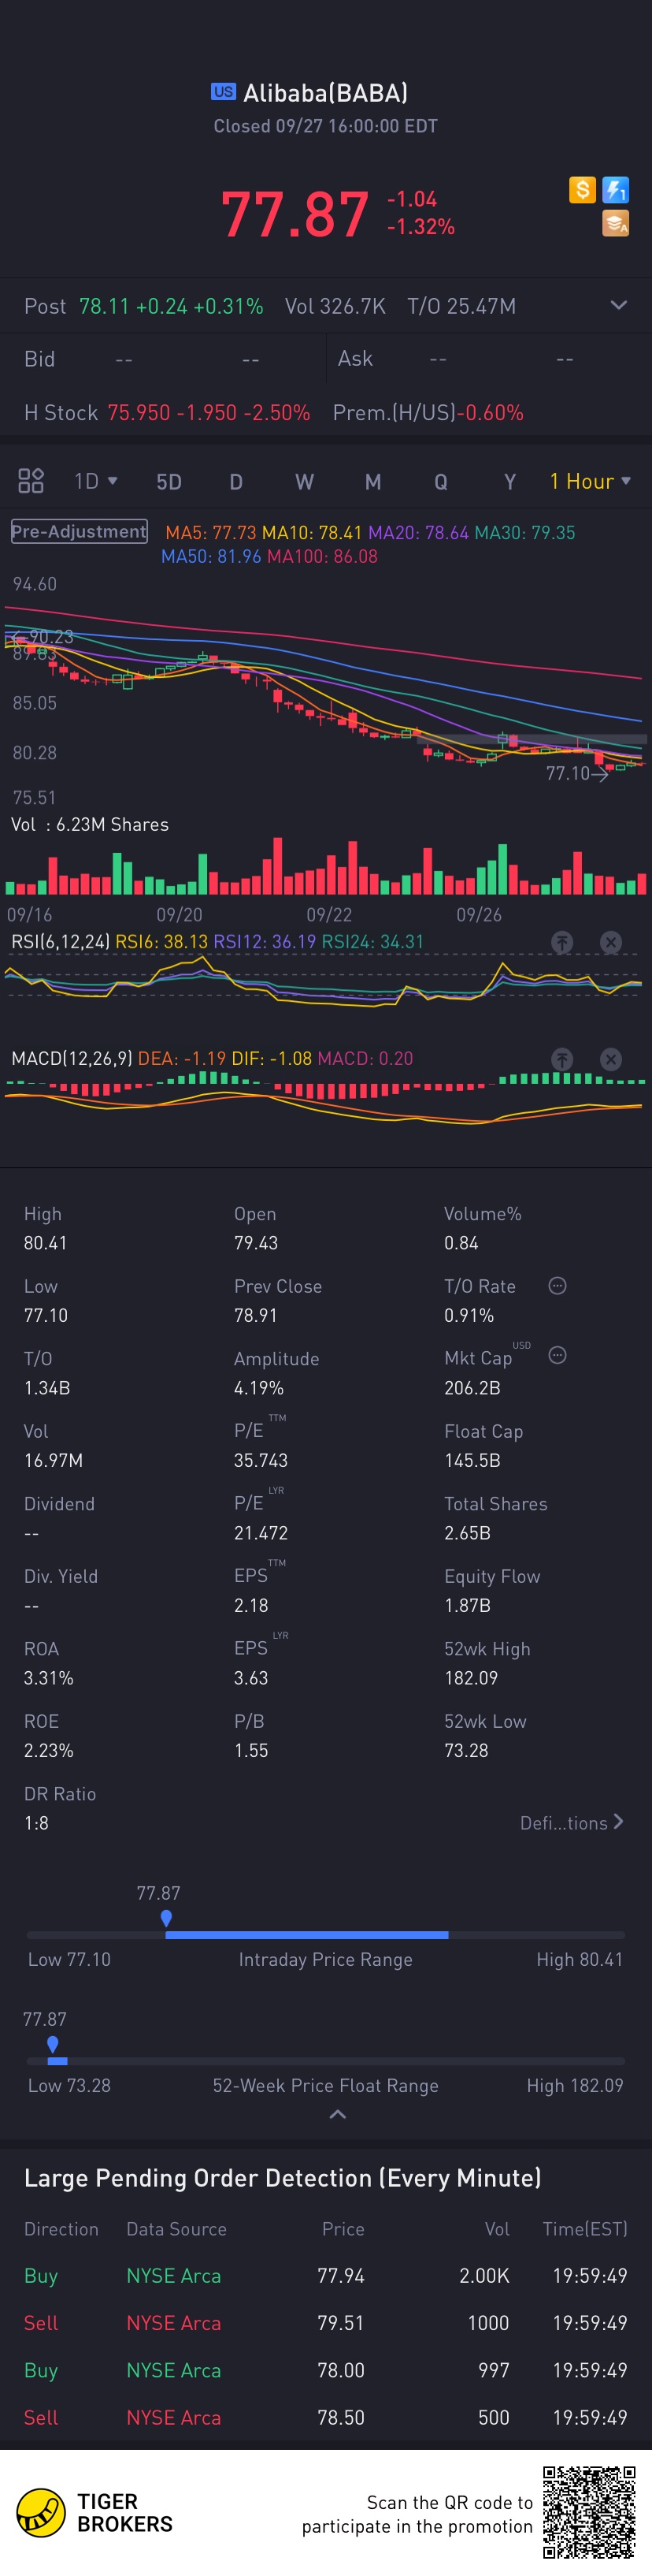652x2576 pixels.
Task: Tap the MA5: 77.73 label
Action: (211, 533)
